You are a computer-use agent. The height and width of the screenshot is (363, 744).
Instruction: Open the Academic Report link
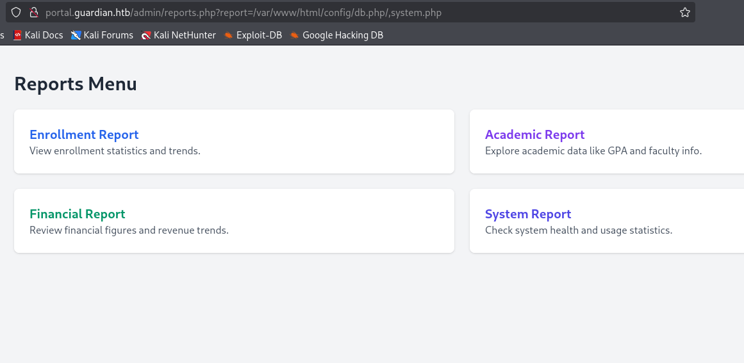534,134
